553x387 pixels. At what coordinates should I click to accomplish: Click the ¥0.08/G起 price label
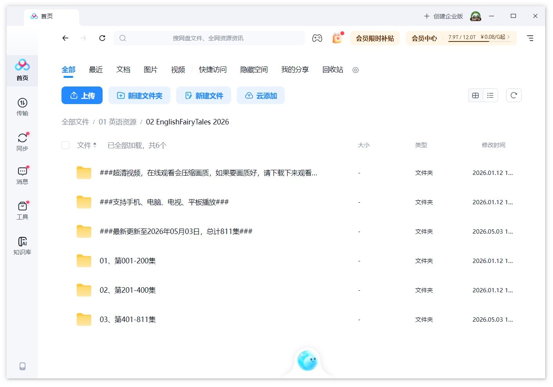click(493, 37)
